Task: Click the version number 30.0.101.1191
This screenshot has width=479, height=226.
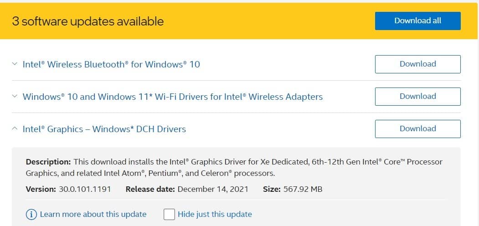Action: tap(84, 189)
